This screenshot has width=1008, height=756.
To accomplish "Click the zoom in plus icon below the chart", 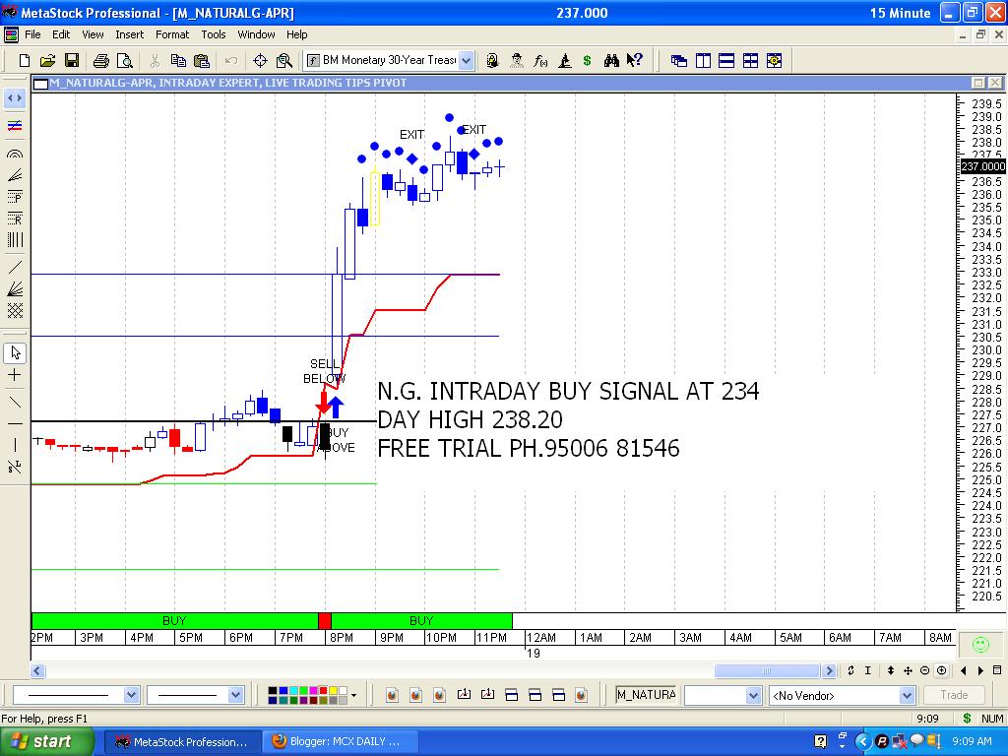I will [x=942, y=670].
